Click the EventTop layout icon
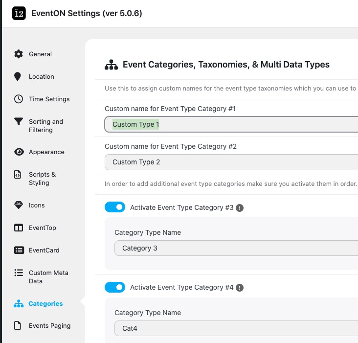 click(19, 228)
